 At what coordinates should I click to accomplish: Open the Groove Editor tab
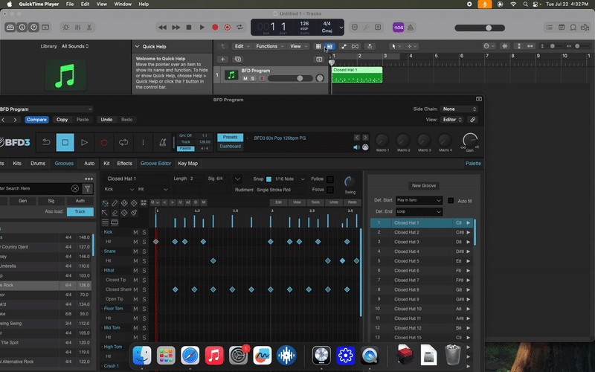tap(155, 163)
